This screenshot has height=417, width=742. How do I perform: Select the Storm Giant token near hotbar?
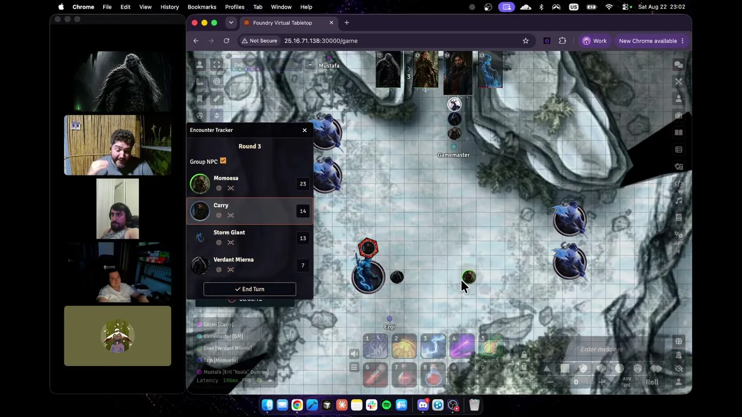(x=368, y=276)
